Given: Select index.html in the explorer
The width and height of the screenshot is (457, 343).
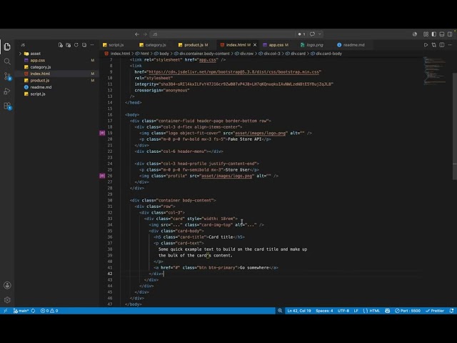Looking at the screenshot, I should pyautogui.click(x=40, y=74).
